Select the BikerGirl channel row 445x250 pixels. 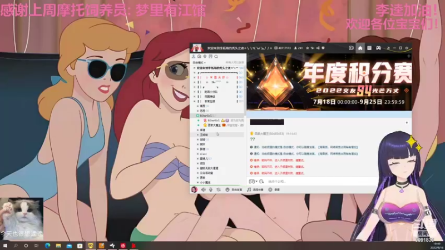click(x=217, y=116)
